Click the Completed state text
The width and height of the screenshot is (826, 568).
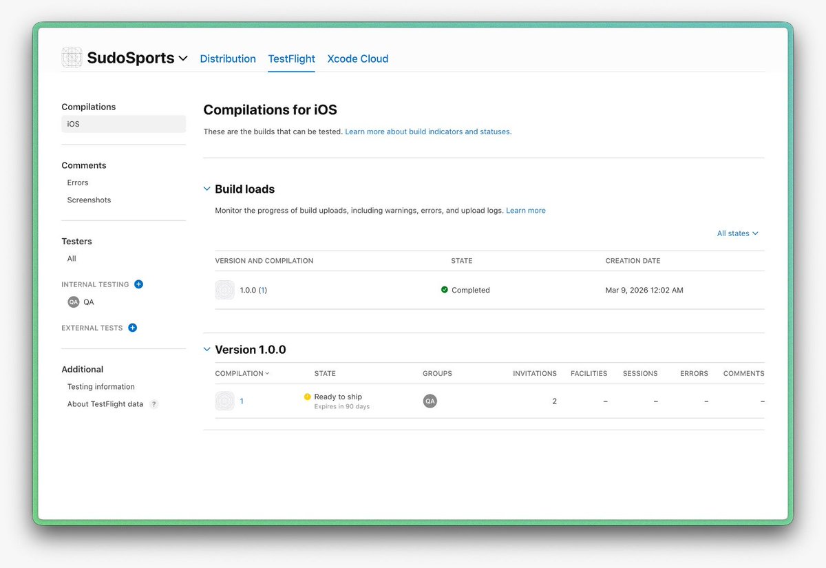pyautogui.click(x=471, y=291)
